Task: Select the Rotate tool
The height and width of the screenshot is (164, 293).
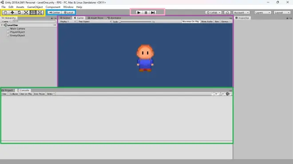Action: click(x=19, y=12)
